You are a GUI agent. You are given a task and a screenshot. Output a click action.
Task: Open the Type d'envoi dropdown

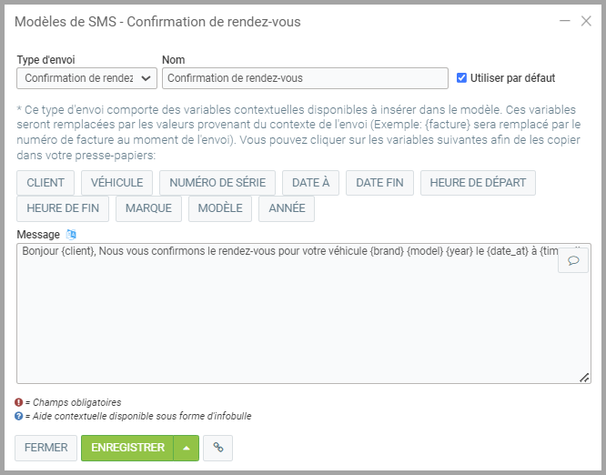click(86, 78)
